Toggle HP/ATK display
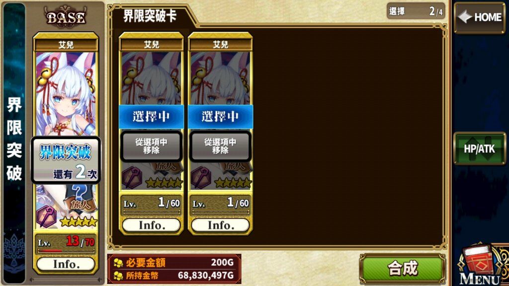The image size is (509, 286). pos(480,148)
